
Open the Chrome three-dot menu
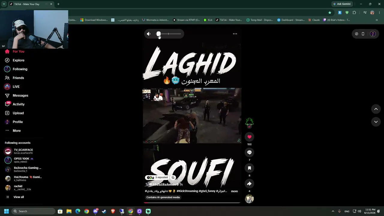(379, 13)
